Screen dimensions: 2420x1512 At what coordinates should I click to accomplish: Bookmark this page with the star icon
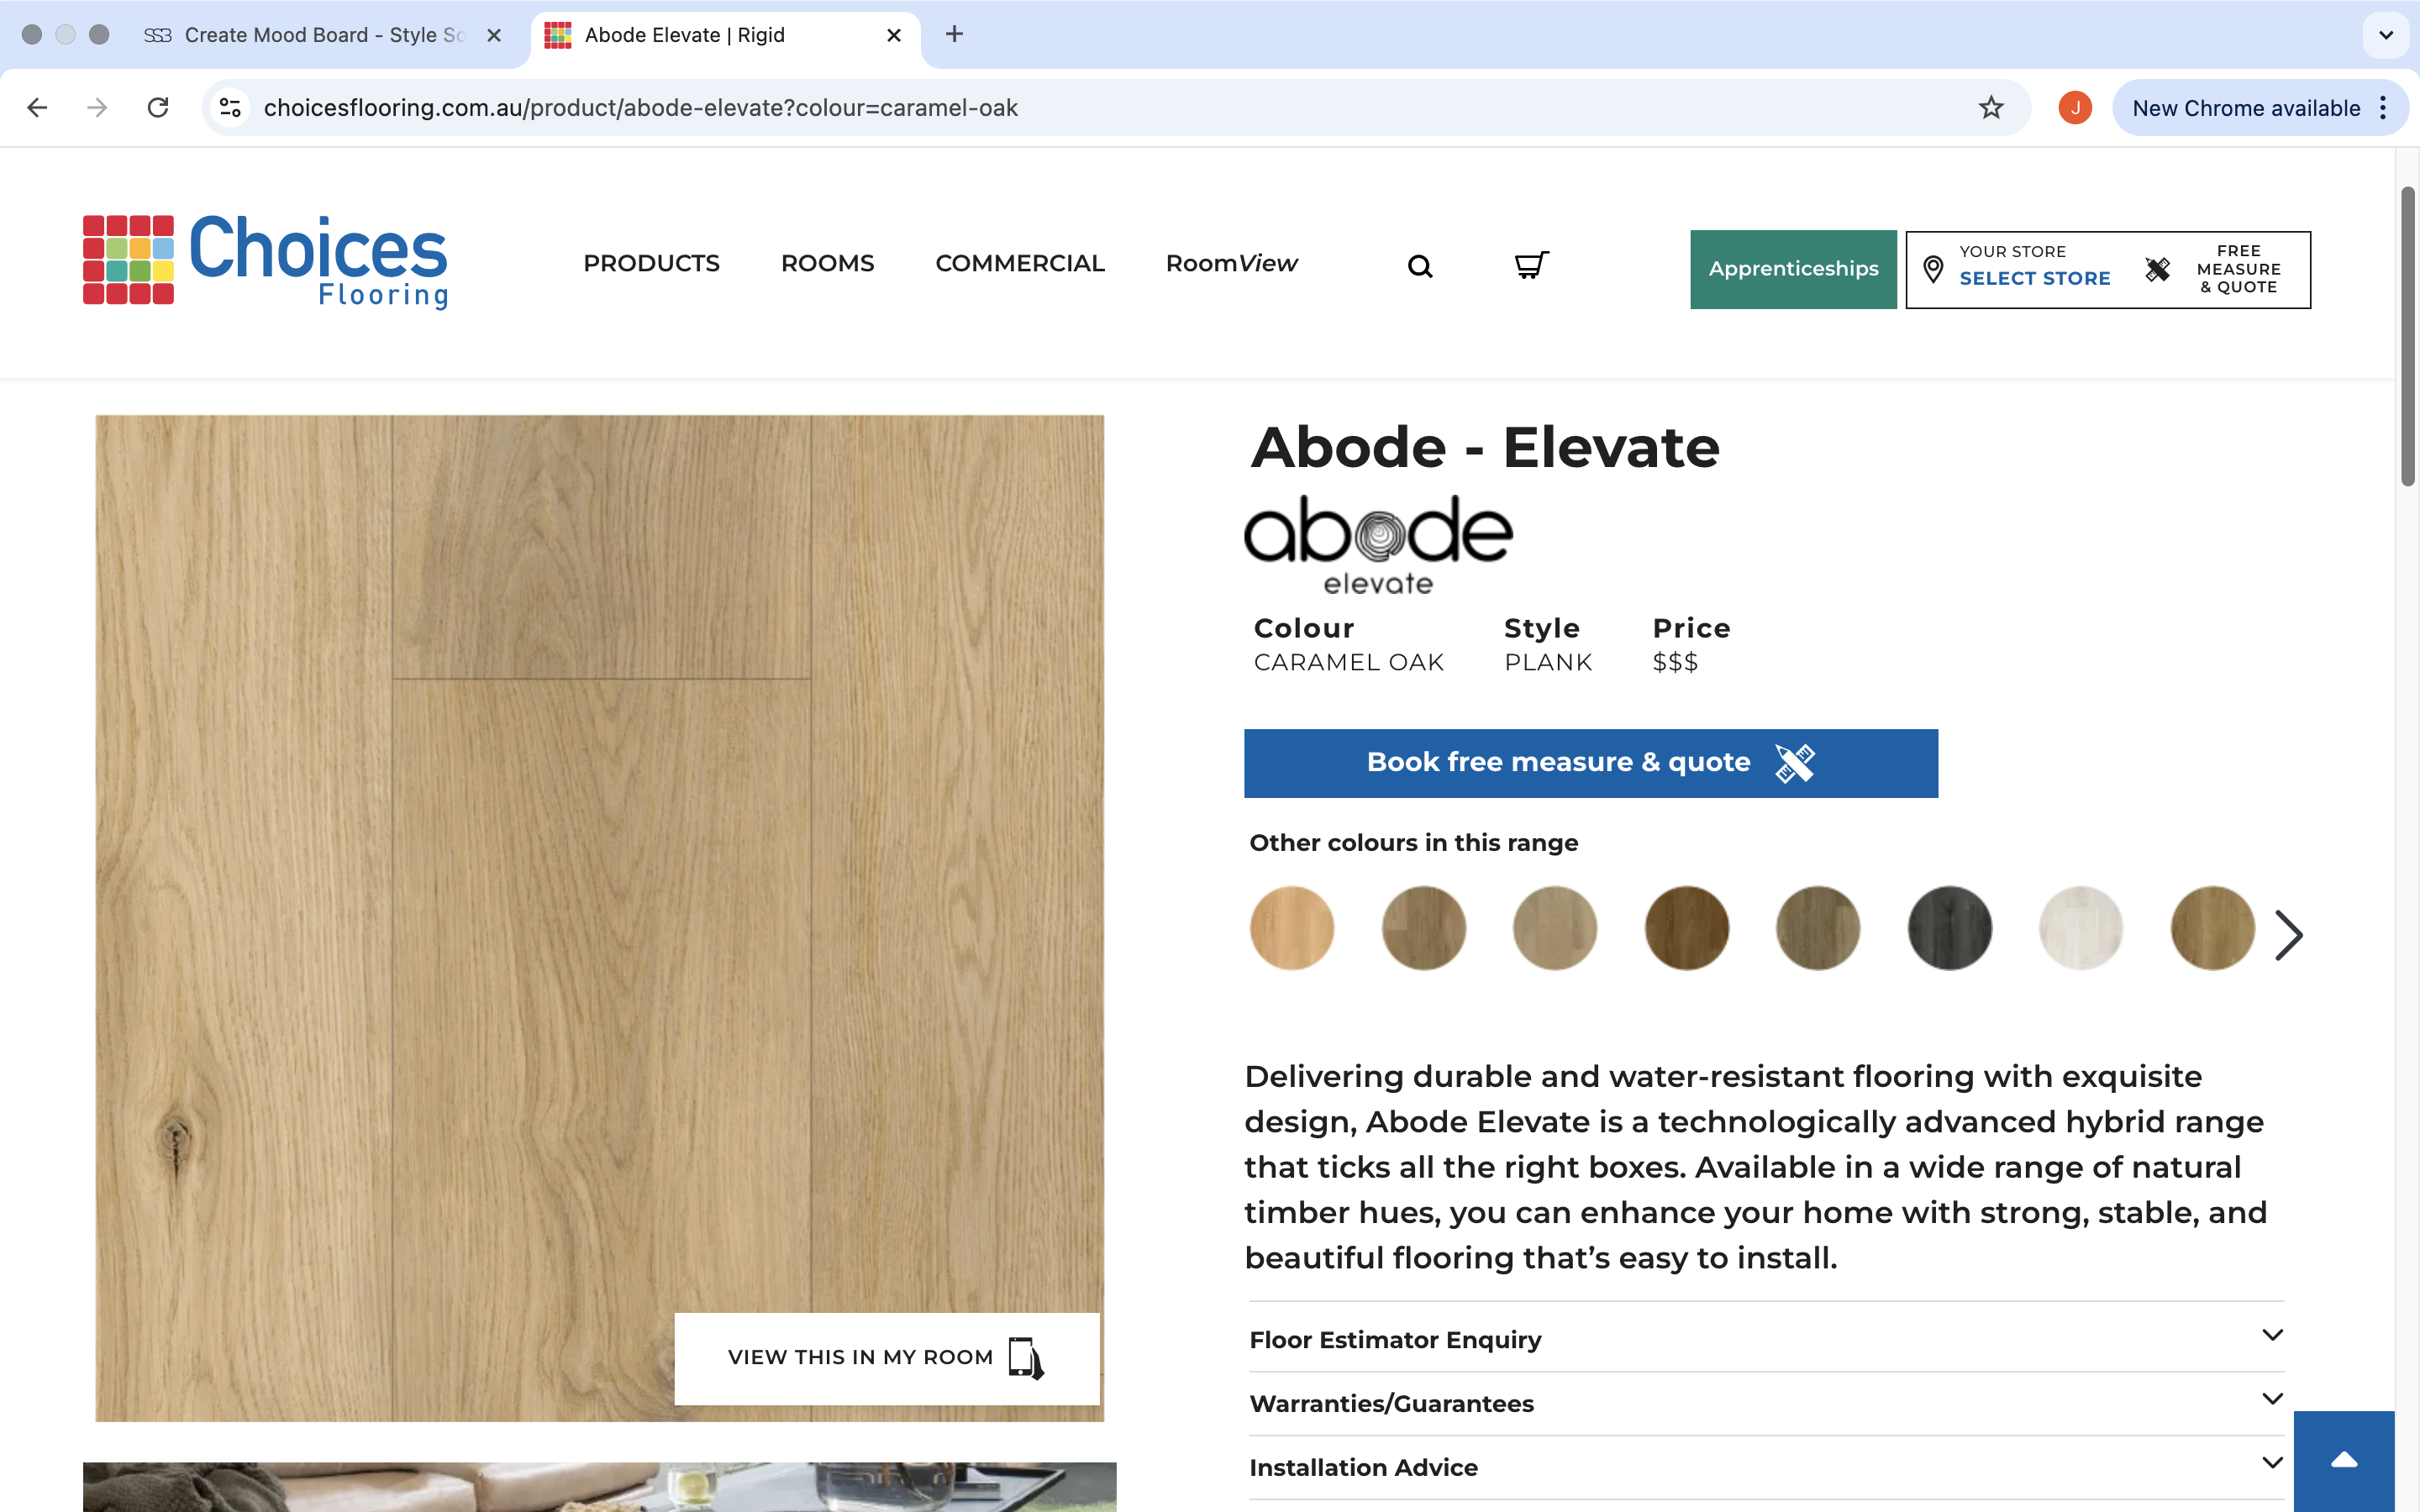1991,107
